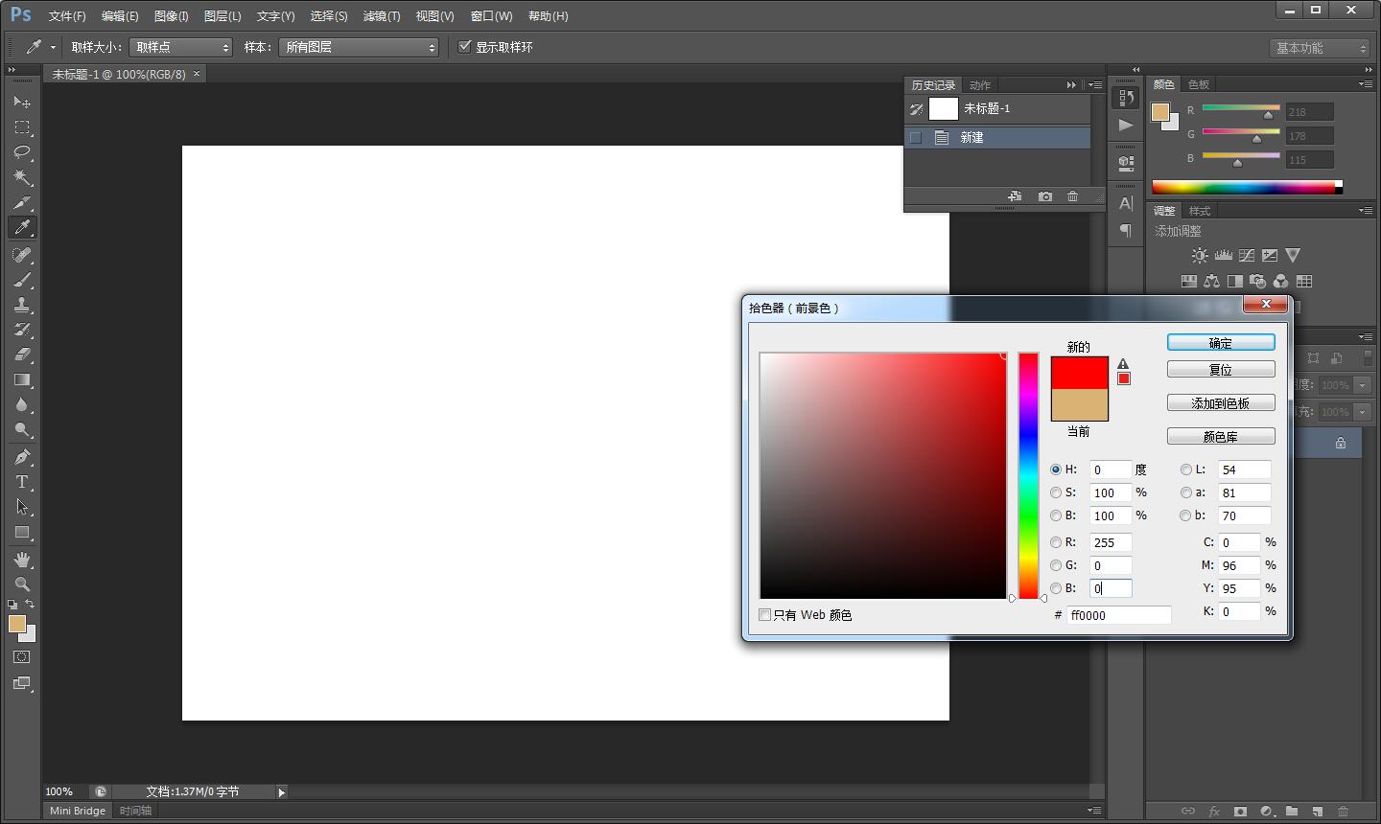Select the Eyedropper tool in toolbox
Viewport: 1381px width, 824px height.
[x=22, y=227]
